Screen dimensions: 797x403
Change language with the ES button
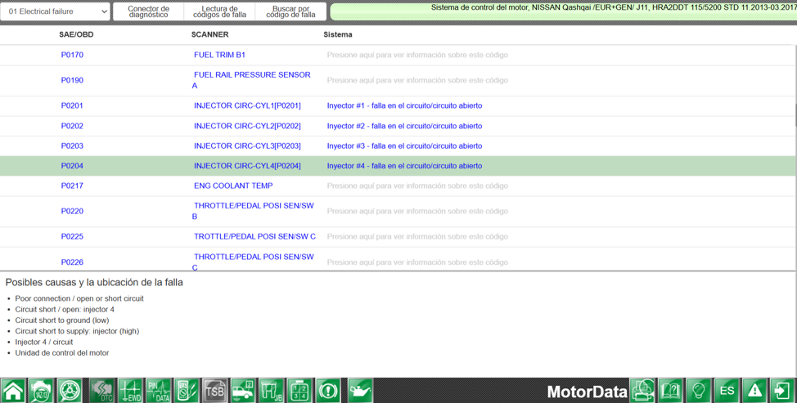click(727, 391)
